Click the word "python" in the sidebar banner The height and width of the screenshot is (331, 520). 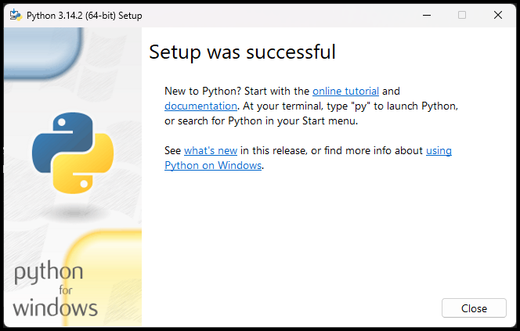(x=49, y=275)
